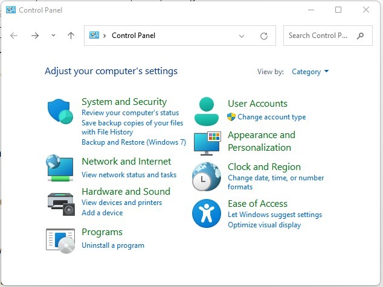The width and height of the screenshot is (383, 287).
Task: Click the Programs disc icon
Action: click(x=60, y=239)
